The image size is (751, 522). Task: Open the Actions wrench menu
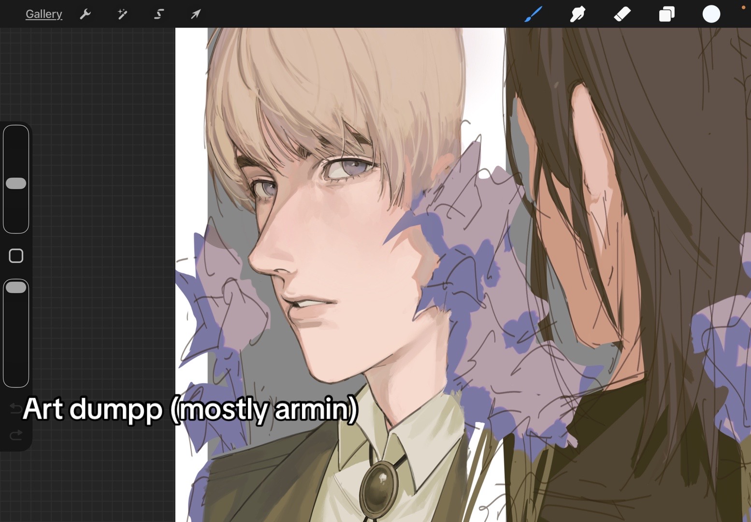tap(85, 14)
